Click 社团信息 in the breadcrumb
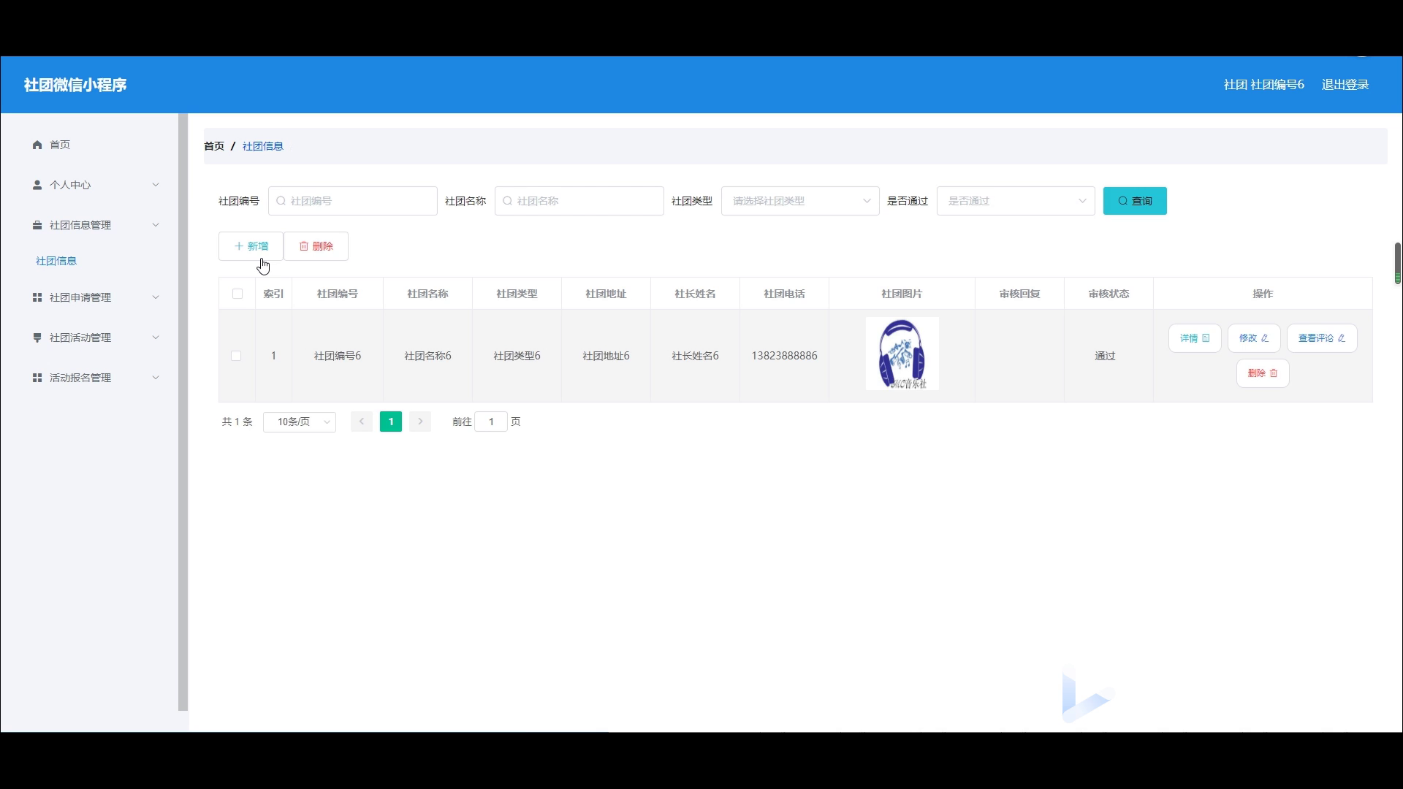The image size is (1403, 789). click(x=263, y=146)
